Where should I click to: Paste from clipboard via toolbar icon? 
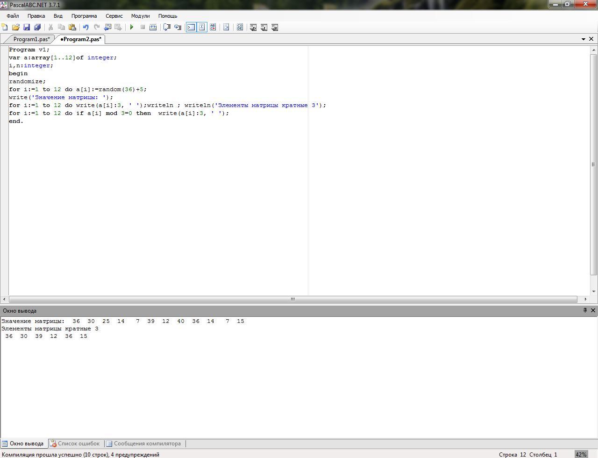[72, 27]
